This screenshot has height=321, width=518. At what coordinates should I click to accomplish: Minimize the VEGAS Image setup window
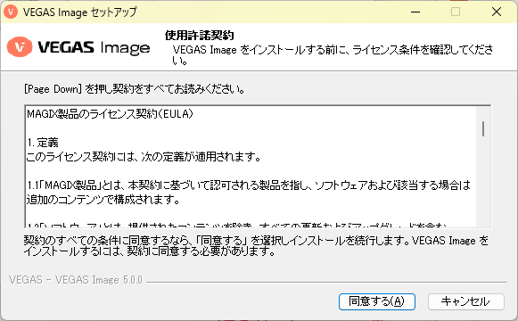tap(415, 12)
